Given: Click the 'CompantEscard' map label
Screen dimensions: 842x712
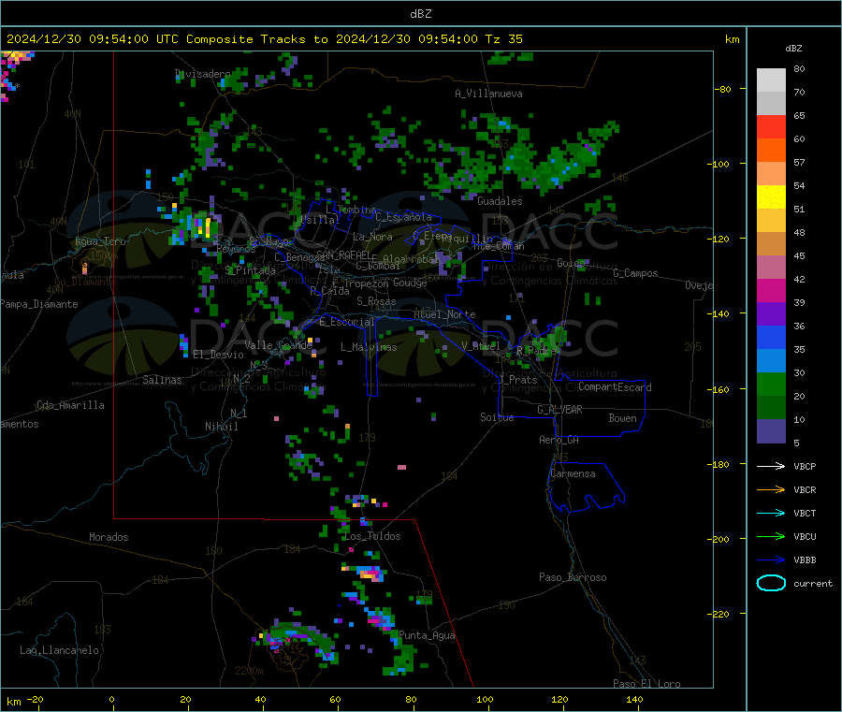Looking at the screenshot, I should [615, 386].
